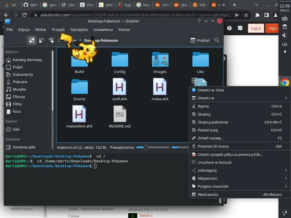The image size is (291, 218).
Task: Open the Ustawienia menu
Action: point(103,30)
